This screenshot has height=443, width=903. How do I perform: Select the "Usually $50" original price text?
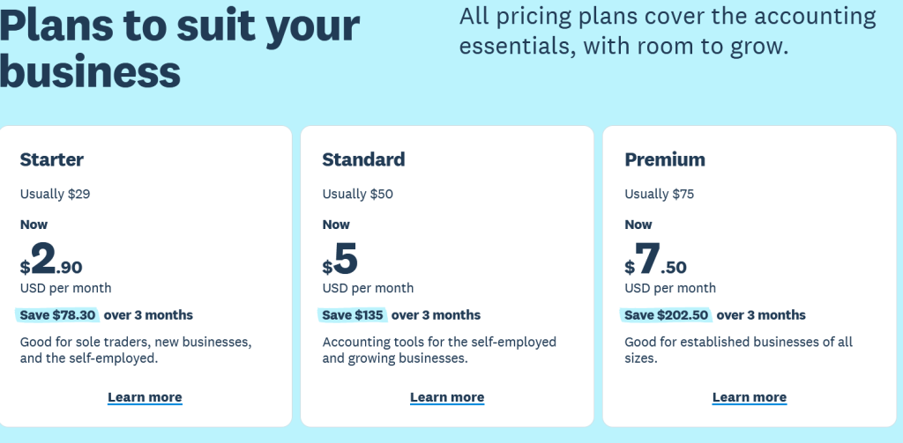pos(357,194)
